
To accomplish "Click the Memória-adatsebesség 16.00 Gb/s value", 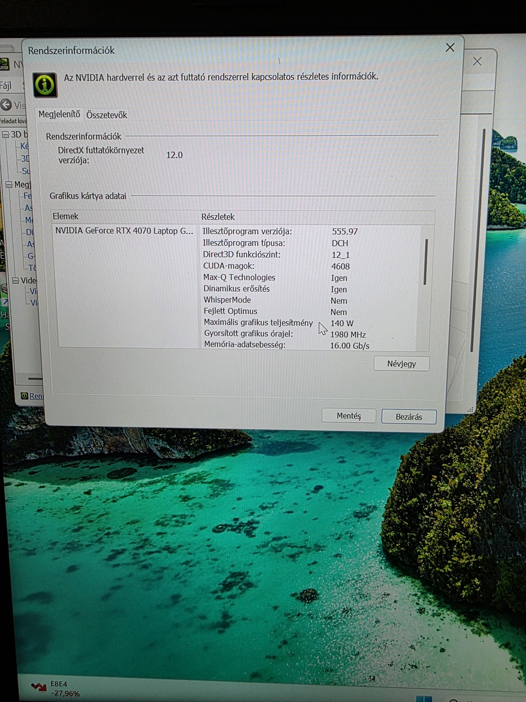I will pyautogui.click(x=349, y=346).
